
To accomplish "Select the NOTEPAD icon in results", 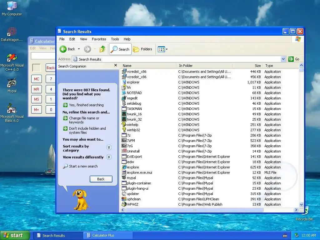I will pos(124,92).
